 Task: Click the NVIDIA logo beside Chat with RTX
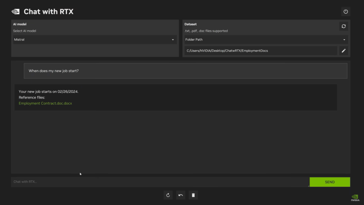[x=16, y=11]
